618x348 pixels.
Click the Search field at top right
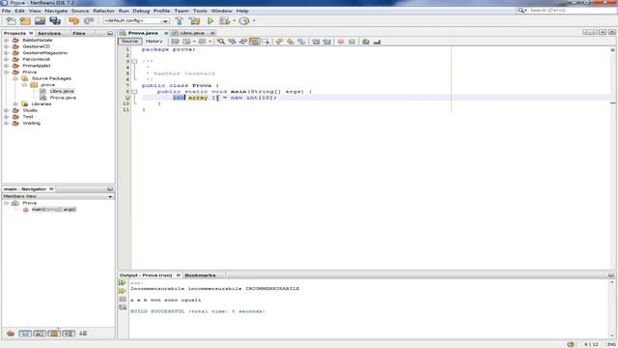tap(572, 11)
